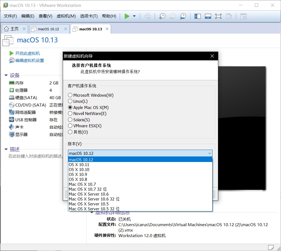281x251 pixels.
Task: Click the VM black screen preview thumbnail
Action: pos(242,128)
